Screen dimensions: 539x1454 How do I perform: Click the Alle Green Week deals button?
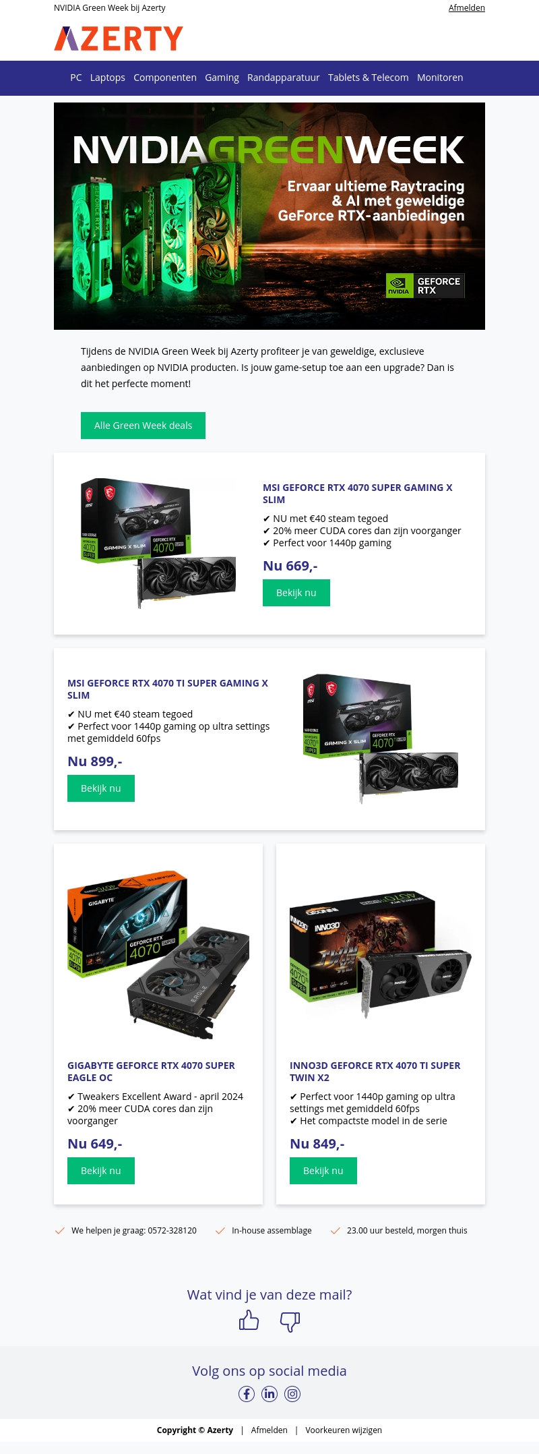tap(143, 426)
